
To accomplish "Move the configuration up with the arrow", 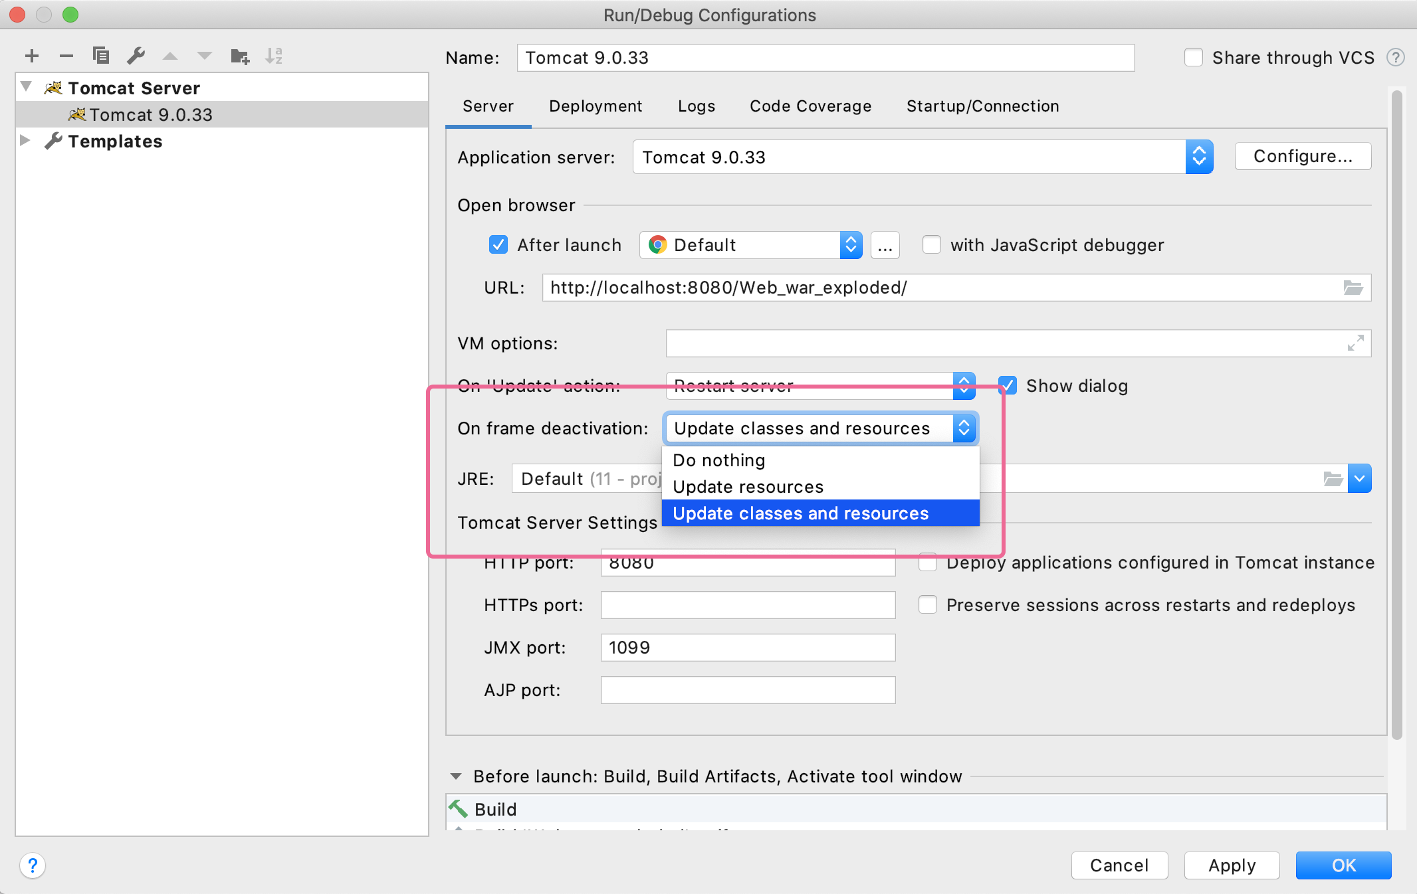I will click(x=170, y=56).
